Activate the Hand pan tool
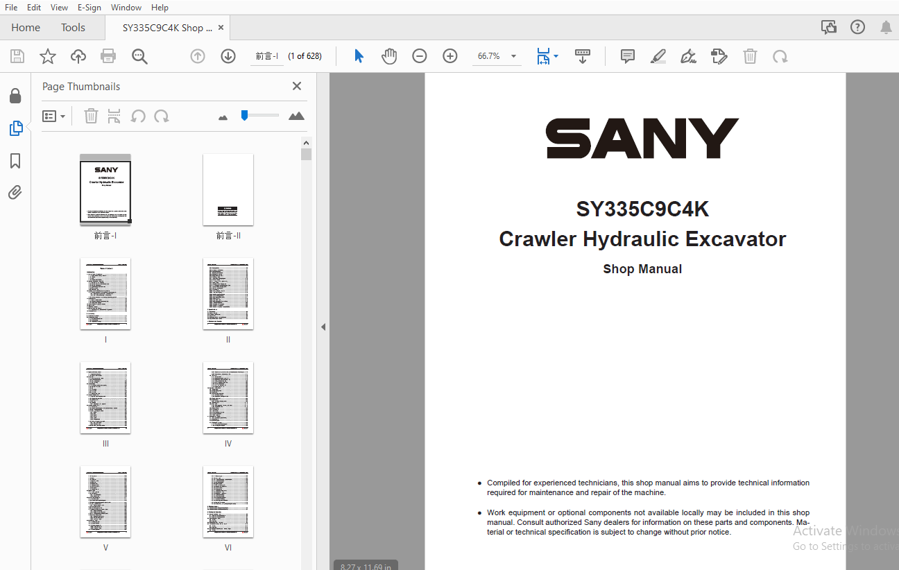 (389, 56)
